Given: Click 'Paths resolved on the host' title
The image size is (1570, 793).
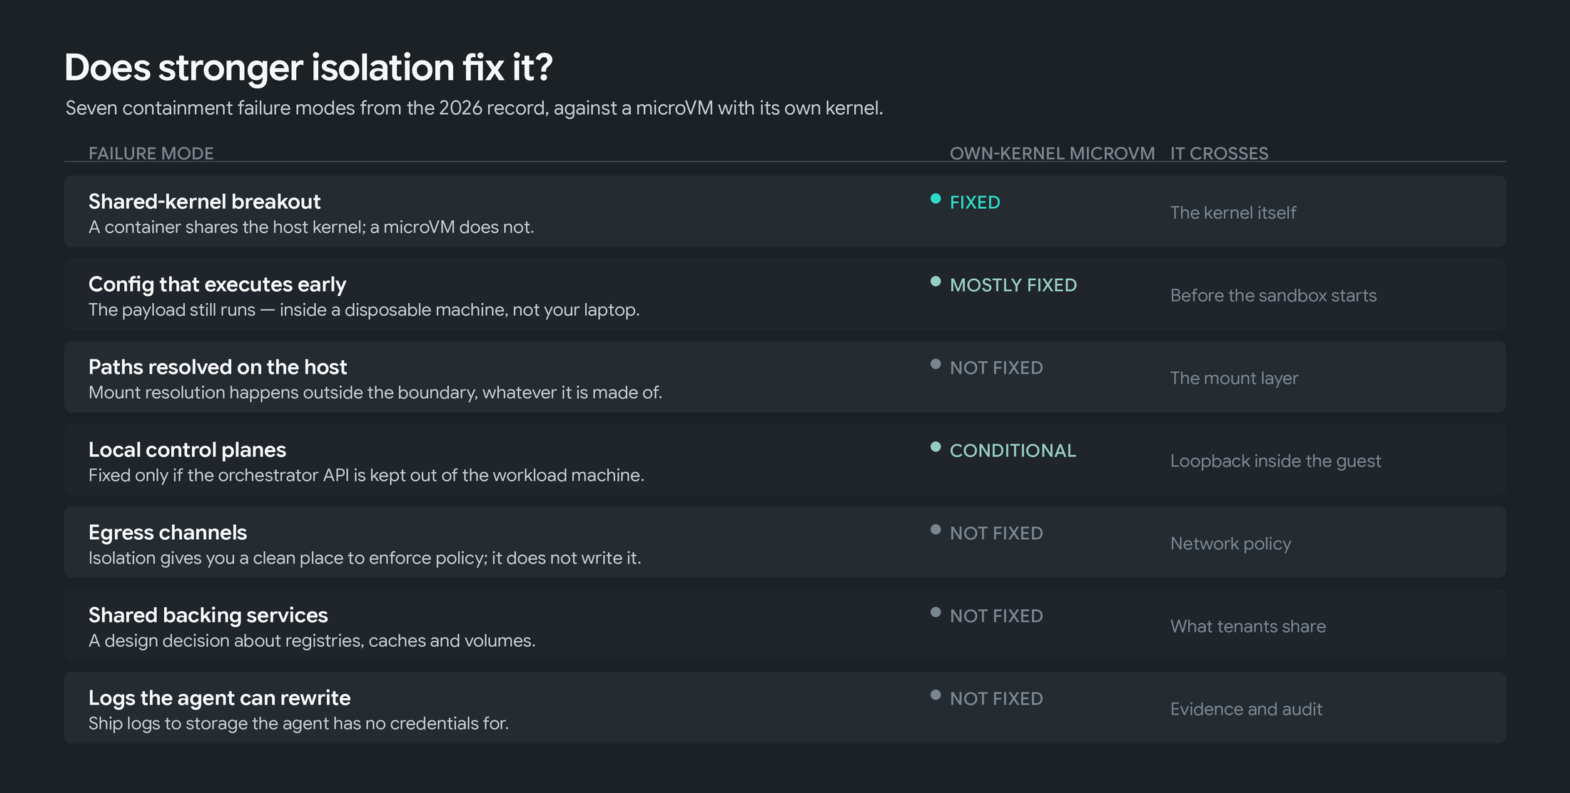Looking at the screenshot, I should (218, 367).
